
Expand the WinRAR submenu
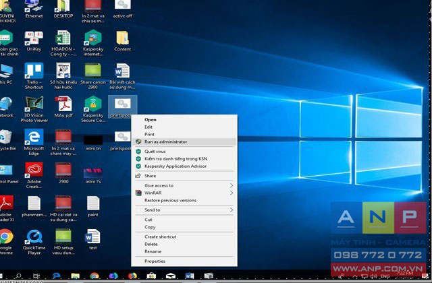tap(184, 193)
